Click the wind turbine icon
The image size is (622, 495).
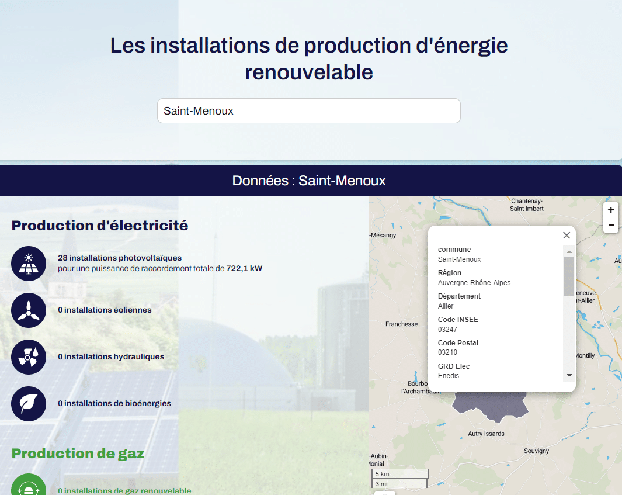[x=28, y=310]
